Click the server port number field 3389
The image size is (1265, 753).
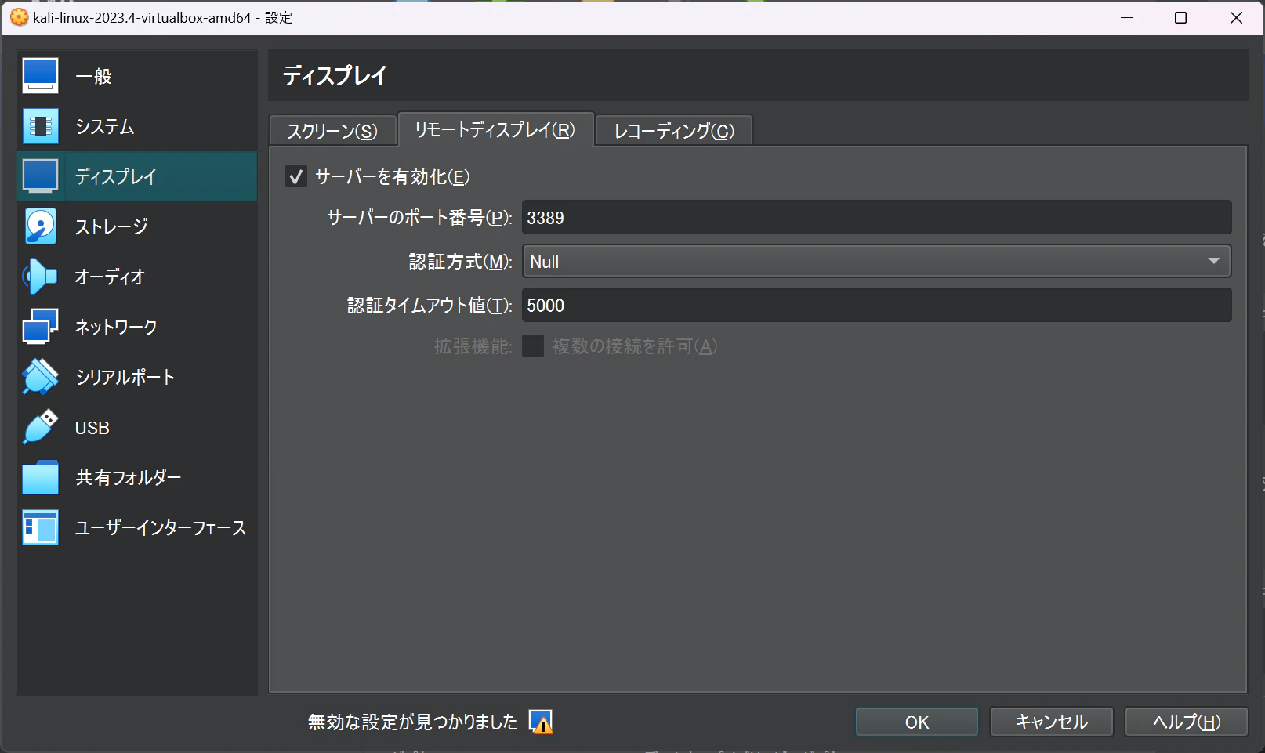[x=876, y=217]
